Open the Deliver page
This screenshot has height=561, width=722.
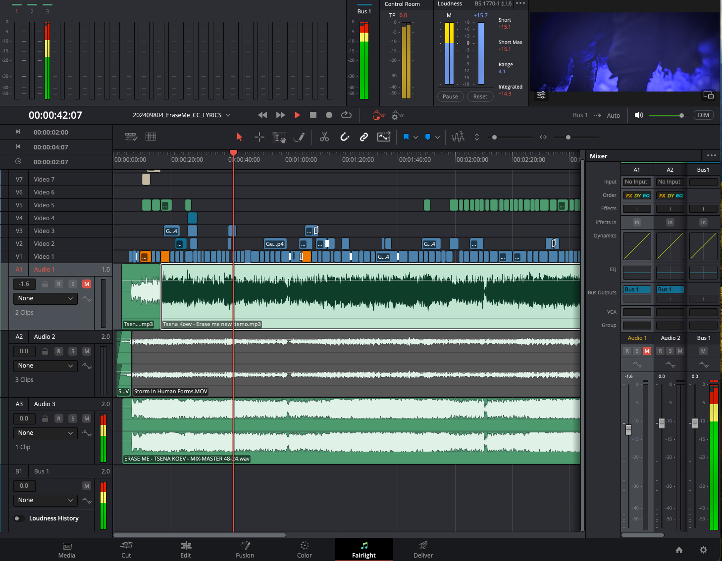423,550
